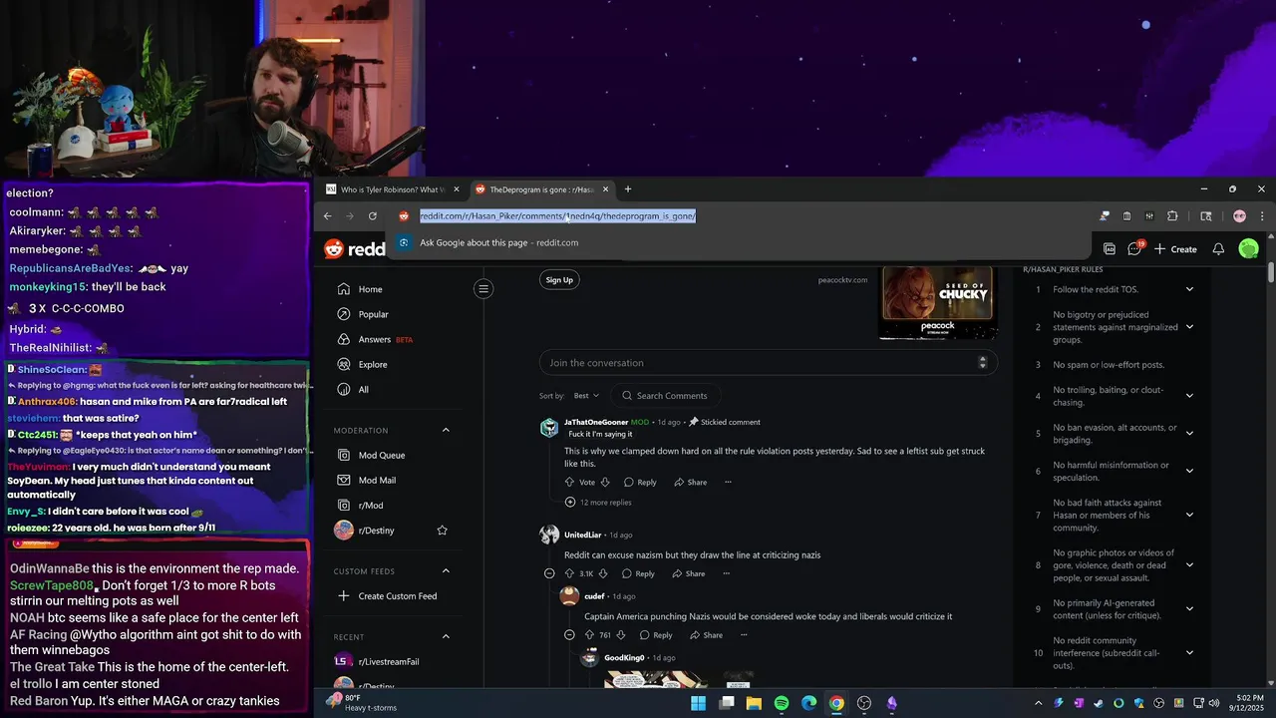Screen dimensions: 1276x718
Task: Click the Reddit Advertise (AD) icon
Action: tap(1109, 249)
